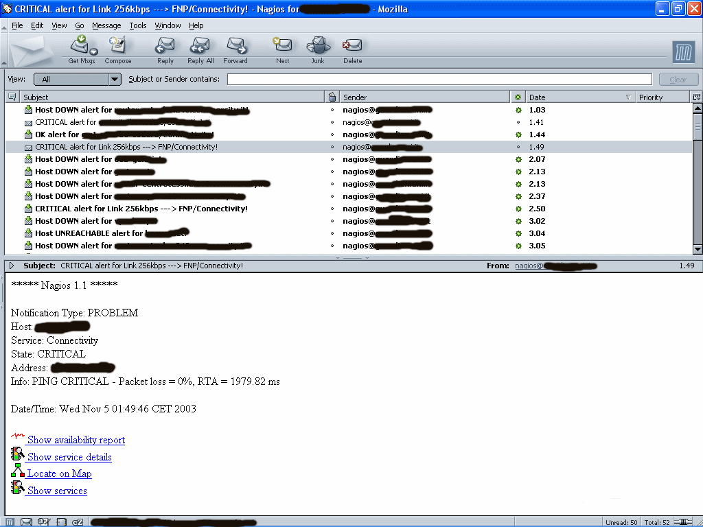Viewport: 703px width, 527px height.
Task: Open the Go menu
Action: point(80,25)
